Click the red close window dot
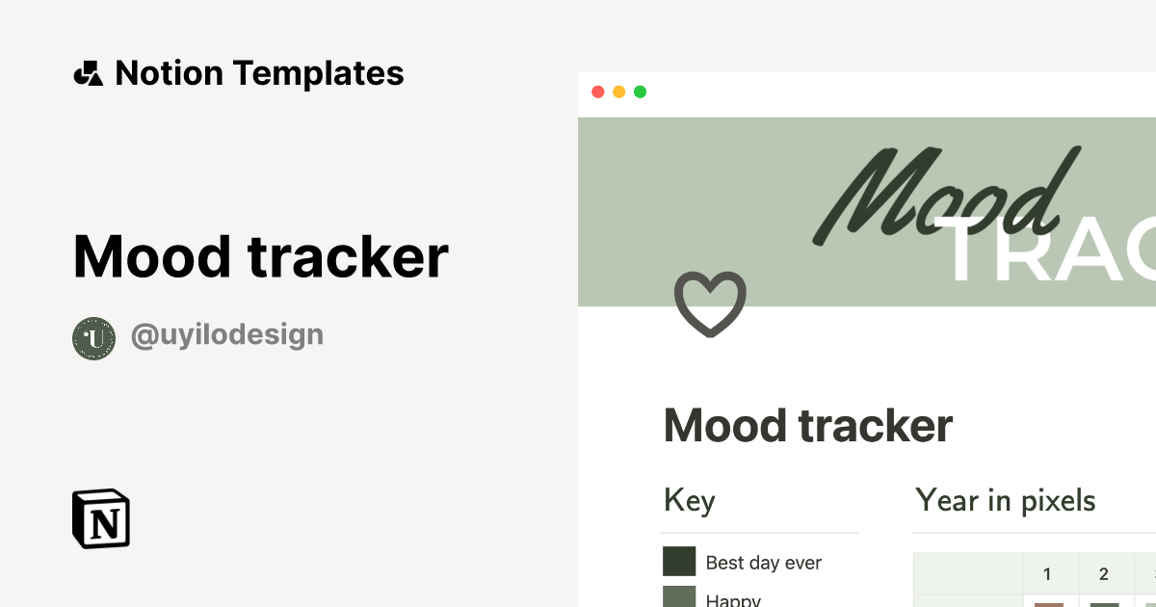 (597, 92)
